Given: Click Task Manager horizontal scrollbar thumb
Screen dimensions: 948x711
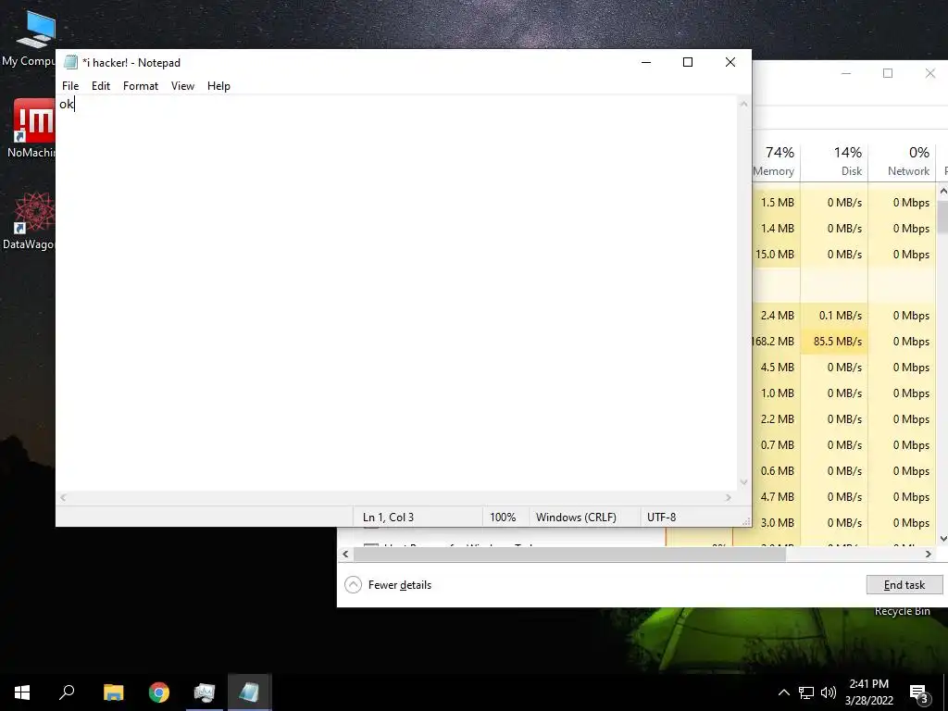Looking at the screenshot, I should coord(569,554).
